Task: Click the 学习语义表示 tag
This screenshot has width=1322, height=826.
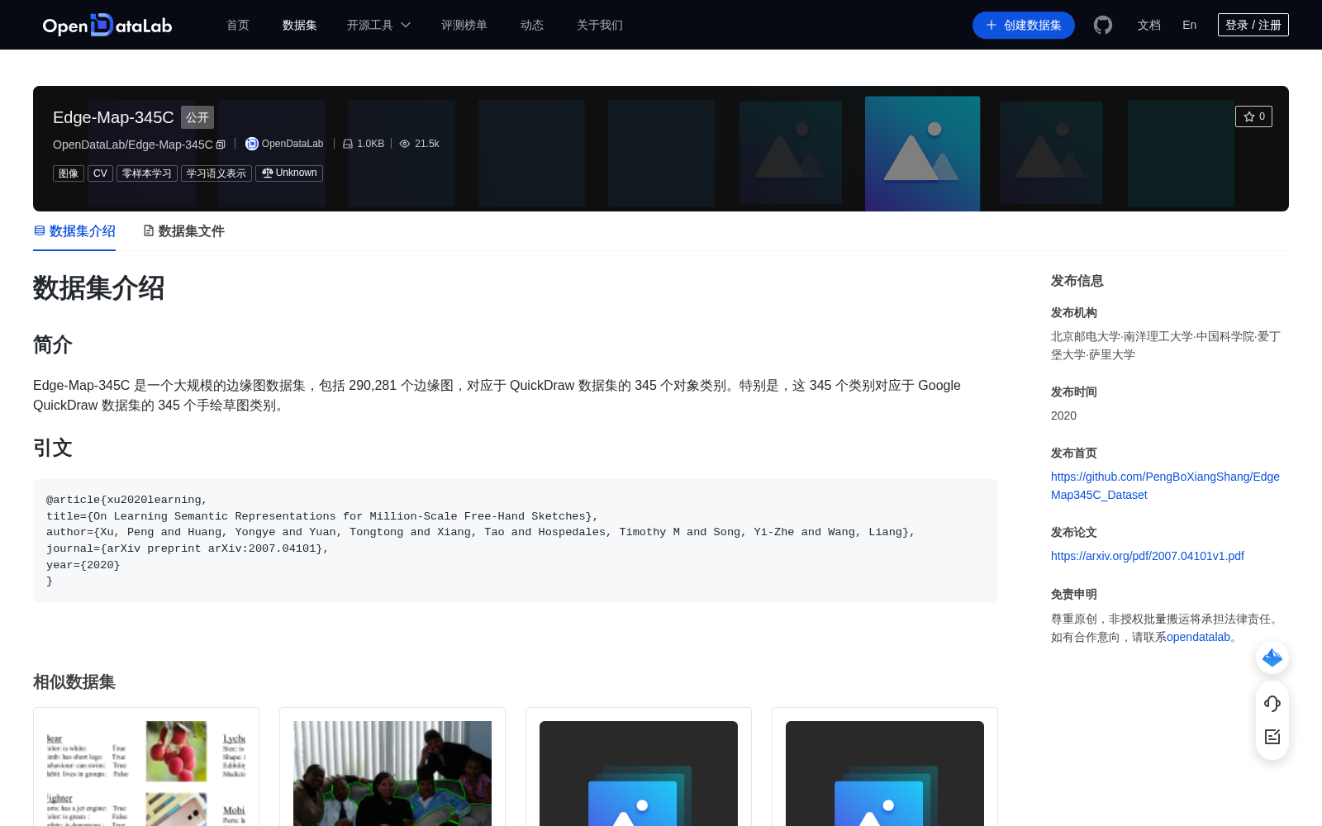Action: coord(216,173)
